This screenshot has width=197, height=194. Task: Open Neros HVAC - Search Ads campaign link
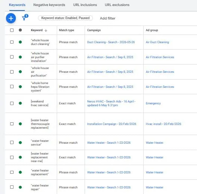(111, 103)
